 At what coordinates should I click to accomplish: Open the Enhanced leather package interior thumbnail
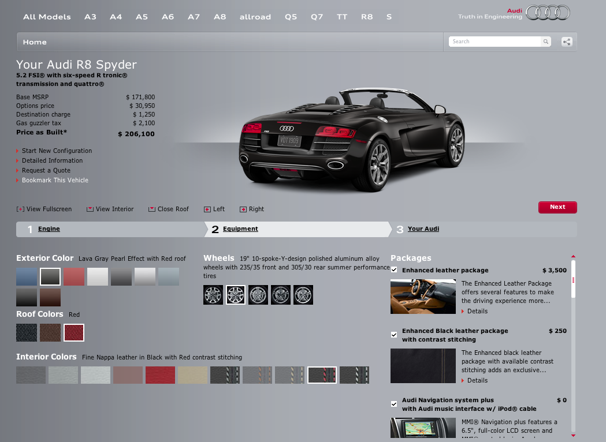pyautogui.click(x=423, y=297)
